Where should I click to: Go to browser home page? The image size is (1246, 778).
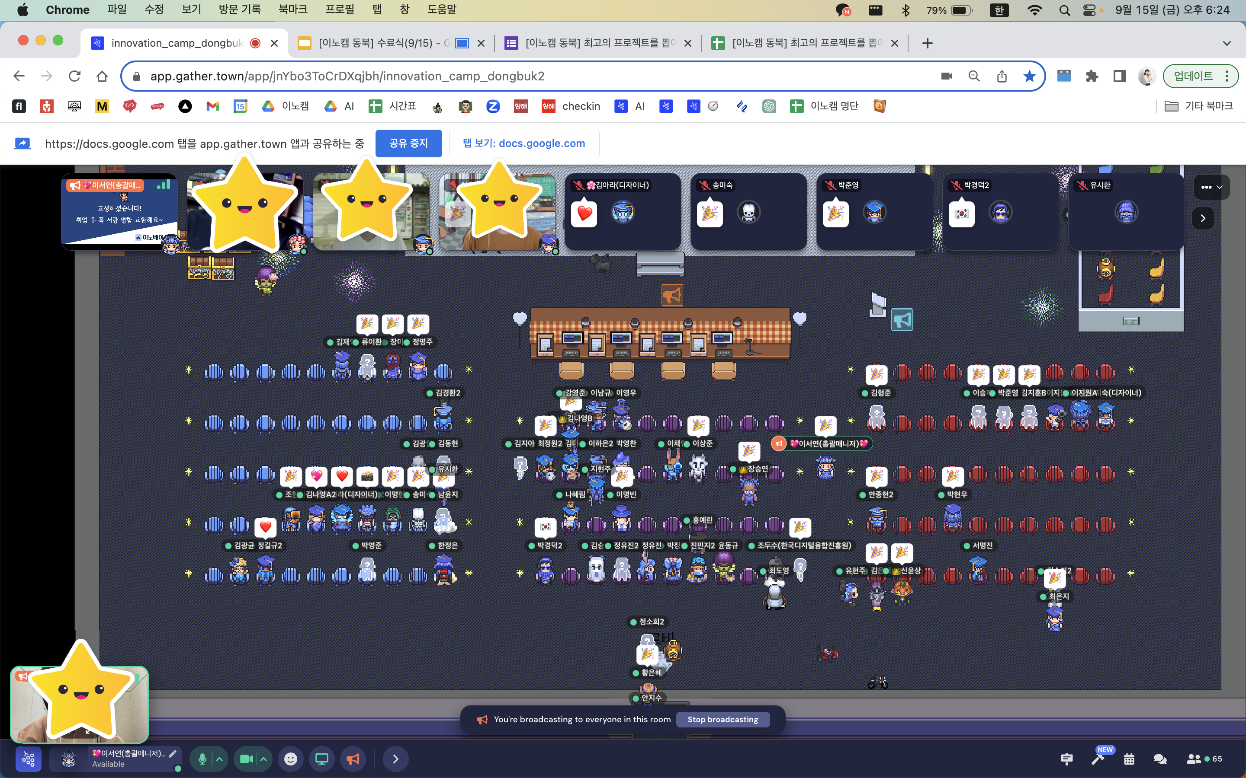click(102, 76)
